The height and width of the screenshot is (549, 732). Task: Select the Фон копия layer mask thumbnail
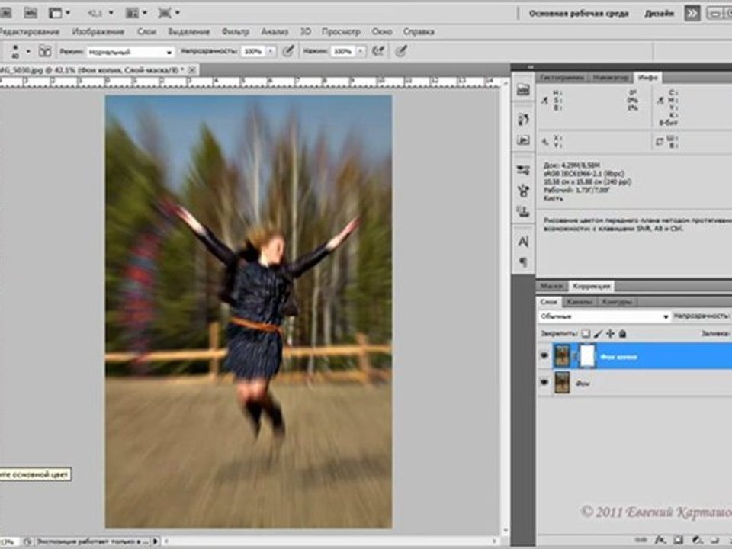coord(587,356)
